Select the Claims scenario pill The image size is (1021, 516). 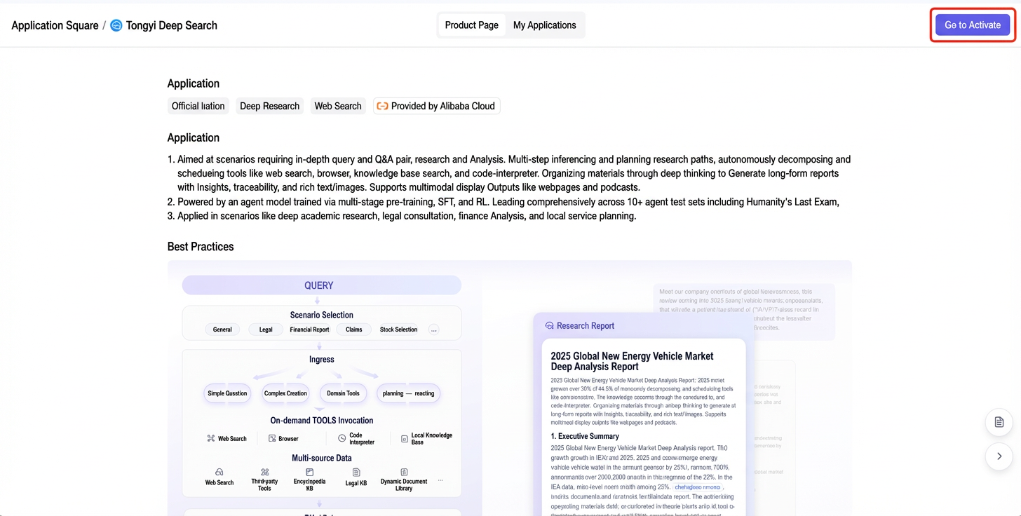(x=353, y=330)
